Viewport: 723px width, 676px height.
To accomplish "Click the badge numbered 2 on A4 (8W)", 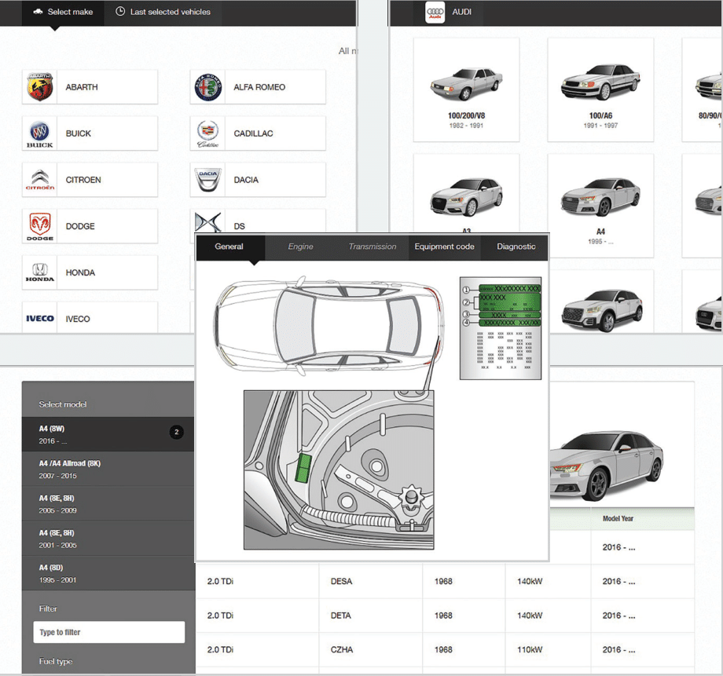I will 177,433.
